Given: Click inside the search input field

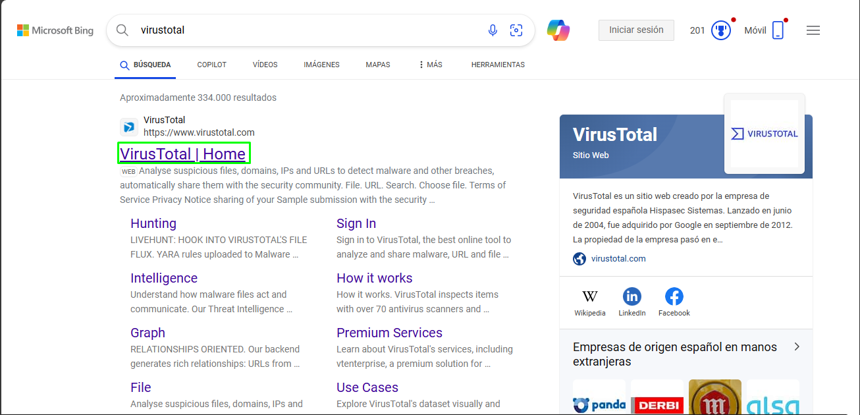Looking at the screenshot, I should tap(263, 30).
